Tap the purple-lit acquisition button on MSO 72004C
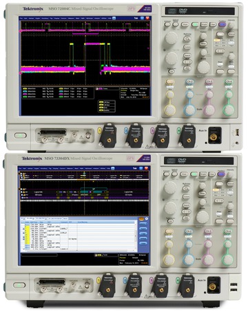248x311 pixels. click(x=222, y=24)
